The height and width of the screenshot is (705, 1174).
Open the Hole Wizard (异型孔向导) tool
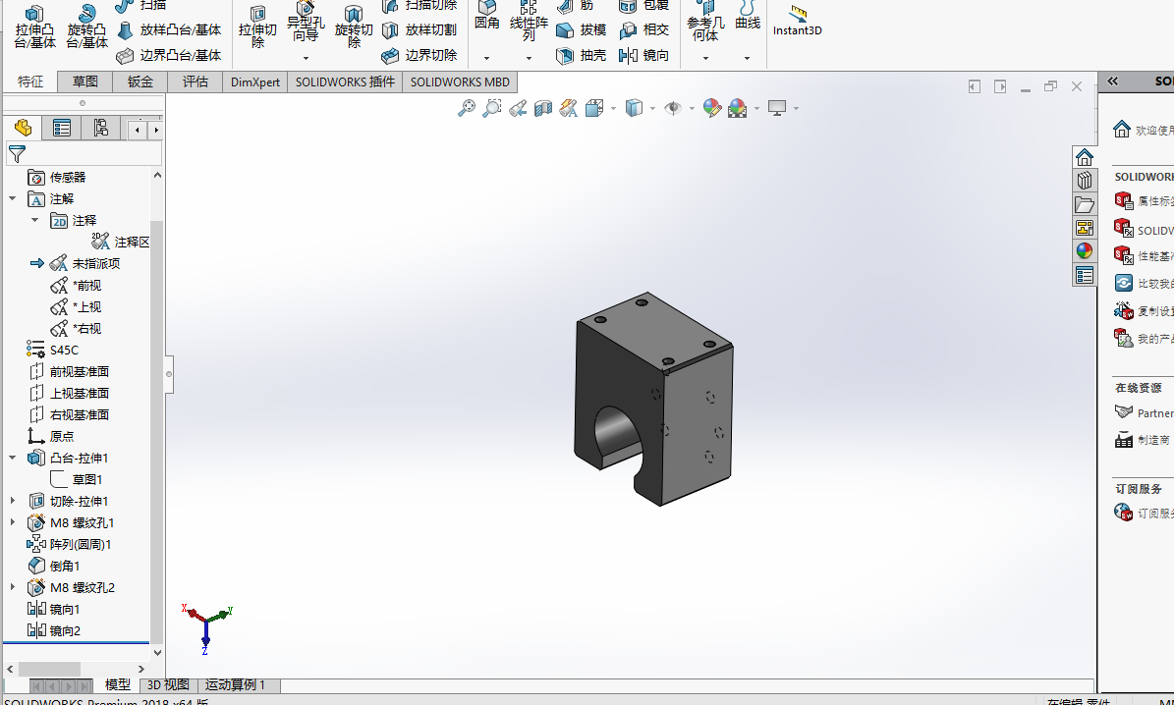306,23
